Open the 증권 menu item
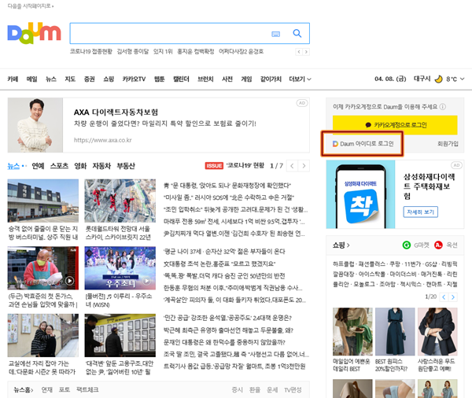This screenshot has height=398, width=472. (x=90, y=79)
